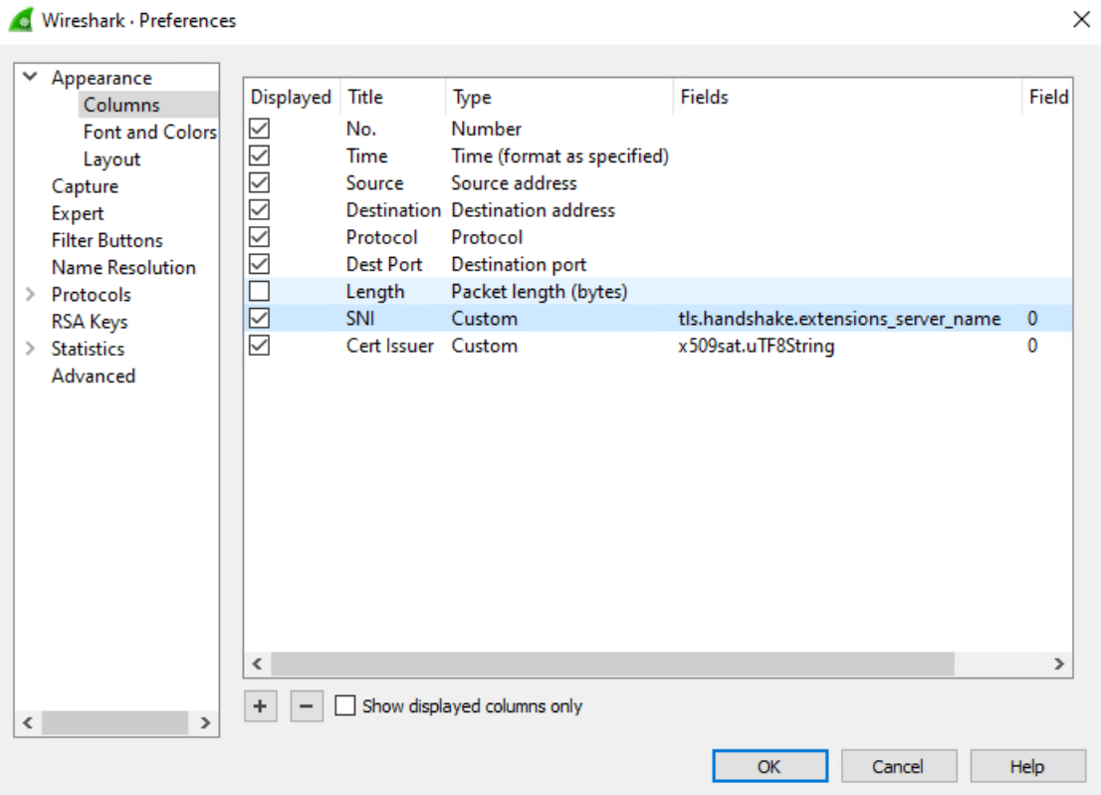Open Filter Buttons preferences
1101x795 pixels.
107,240
